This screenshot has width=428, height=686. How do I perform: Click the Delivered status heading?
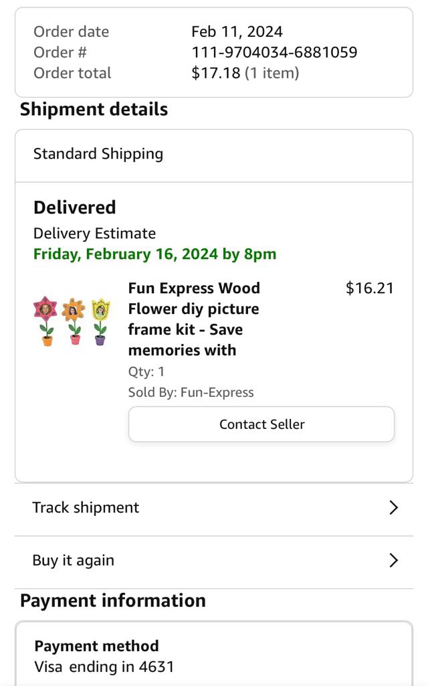tap(75, 207)
